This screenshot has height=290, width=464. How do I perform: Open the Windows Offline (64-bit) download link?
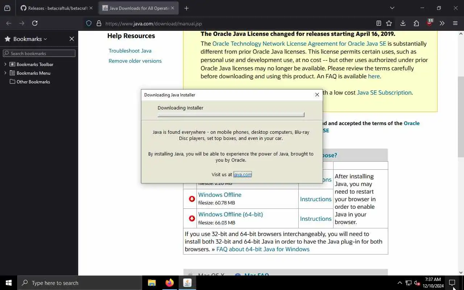(x=231, y=214)
